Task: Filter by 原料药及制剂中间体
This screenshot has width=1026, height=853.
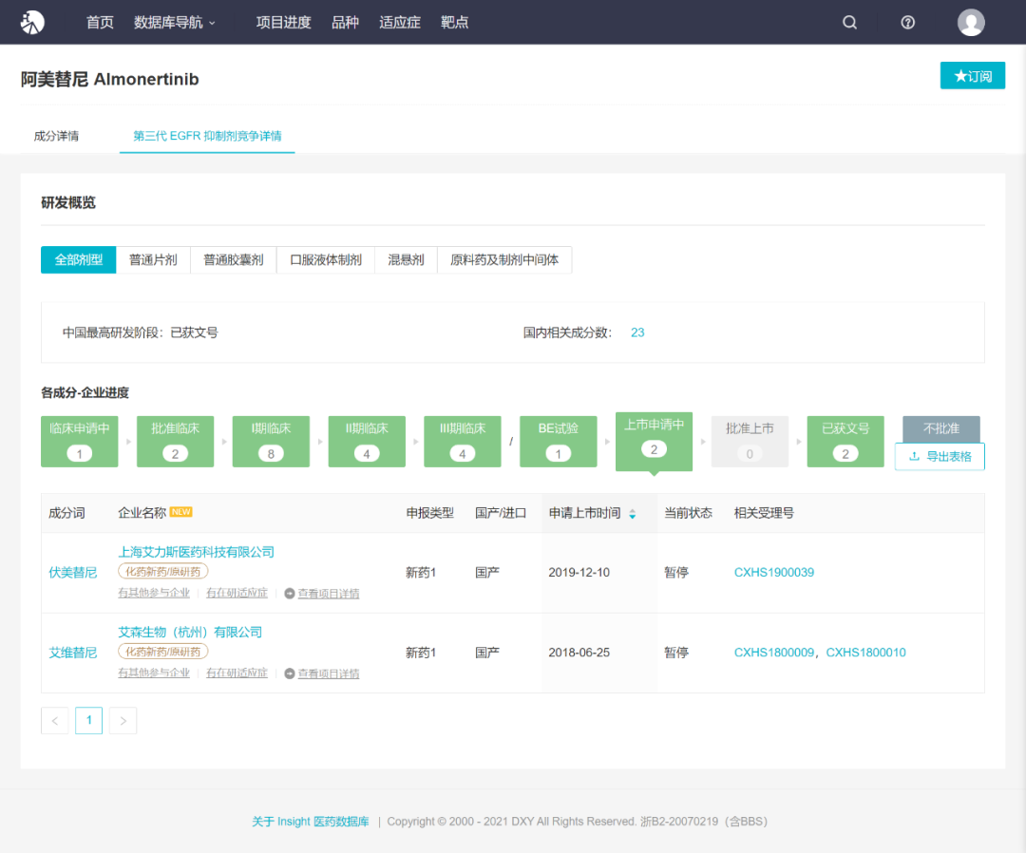Action: 504,259
